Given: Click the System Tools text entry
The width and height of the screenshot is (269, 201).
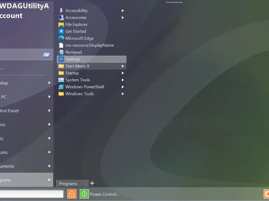Looking at the screenshot, I should [78, 80].
